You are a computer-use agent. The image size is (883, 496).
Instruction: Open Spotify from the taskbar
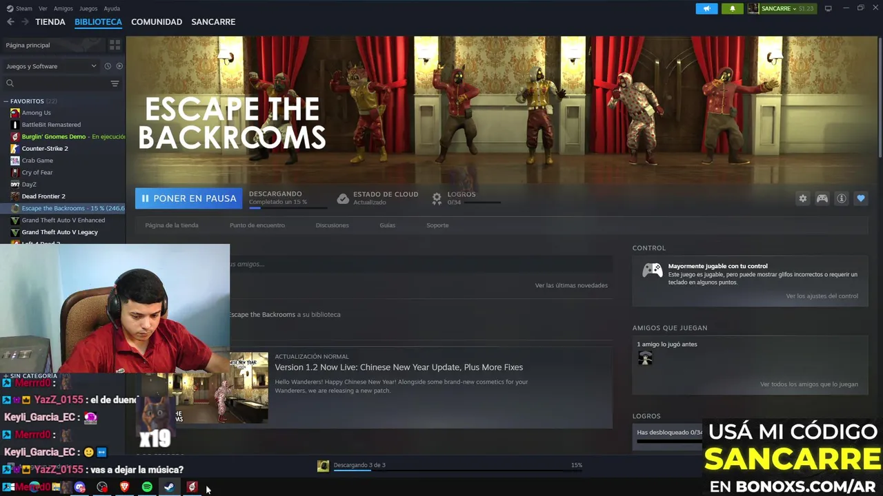coord(147,487)
